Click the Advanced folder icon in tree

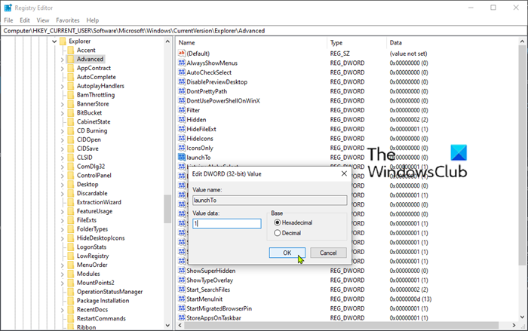point(70,59)
